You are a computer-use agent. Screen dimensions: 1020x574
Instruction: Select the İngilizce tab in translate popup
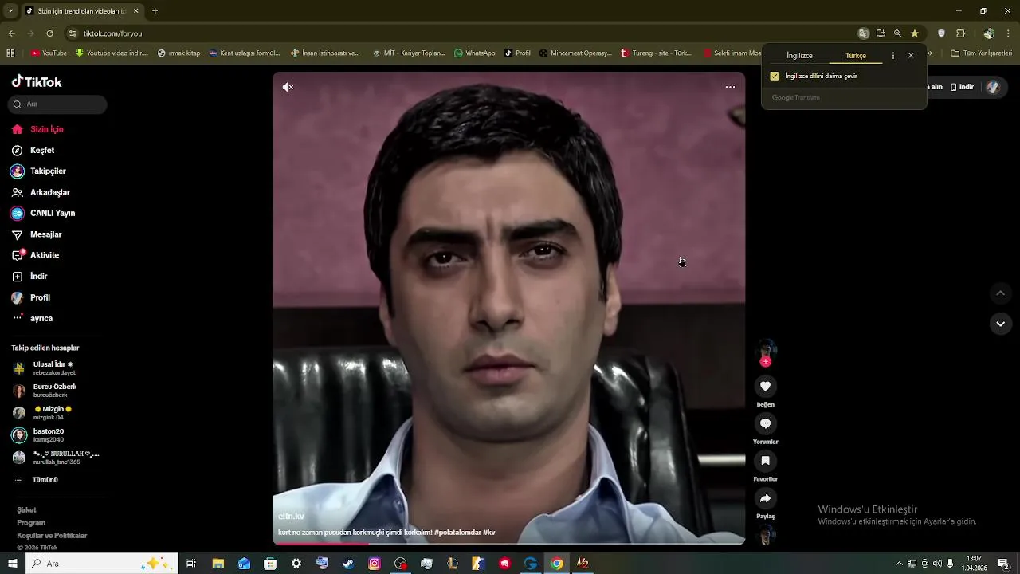tap(799, 56)
